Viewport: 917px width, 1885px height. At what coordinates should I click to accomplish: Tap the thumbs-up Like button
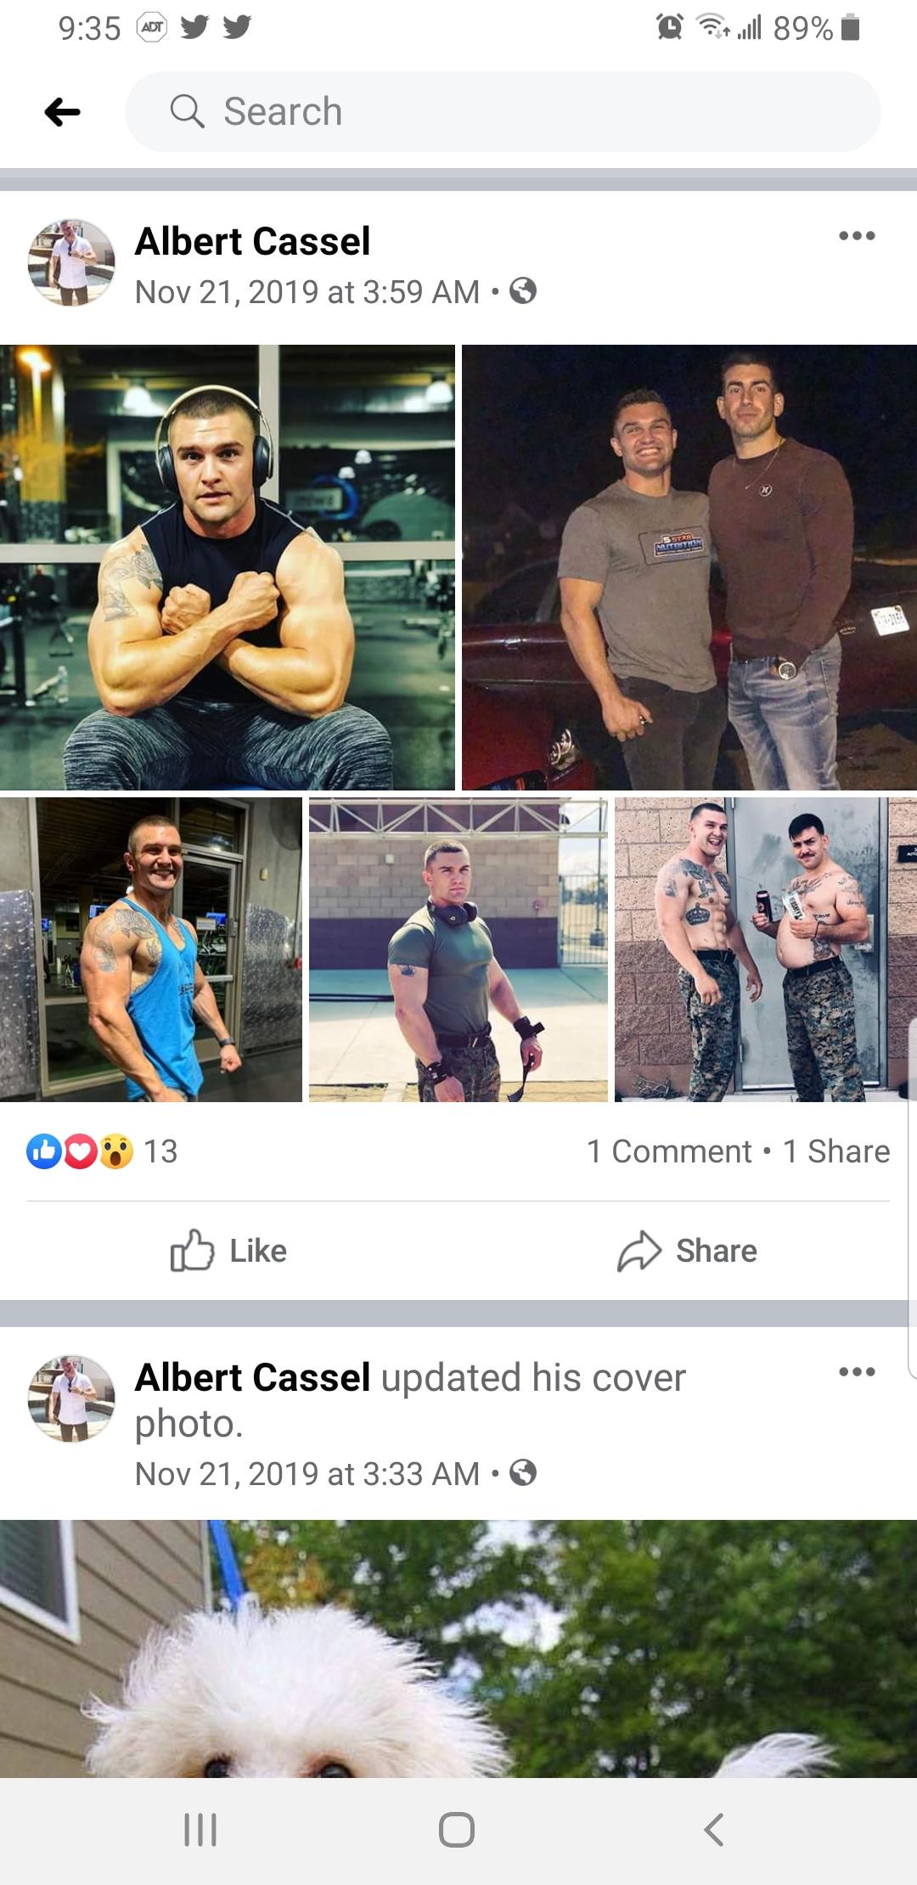[x=229, y=1251]
